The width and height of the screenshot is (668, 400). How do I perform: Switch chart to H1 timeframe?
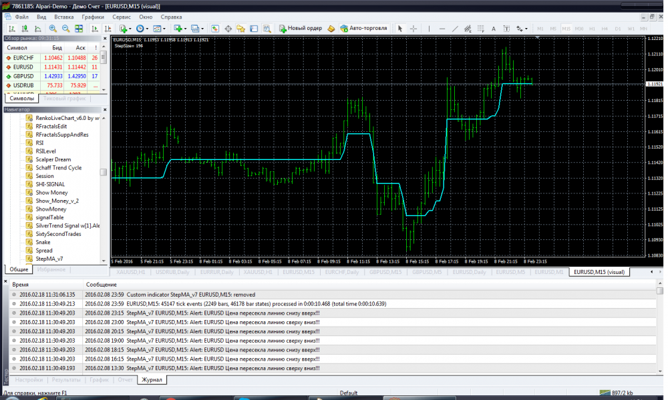coord(593,29)
